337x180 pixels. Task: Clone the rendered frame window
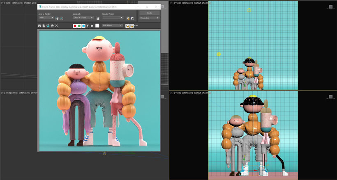tap(48, 26)
